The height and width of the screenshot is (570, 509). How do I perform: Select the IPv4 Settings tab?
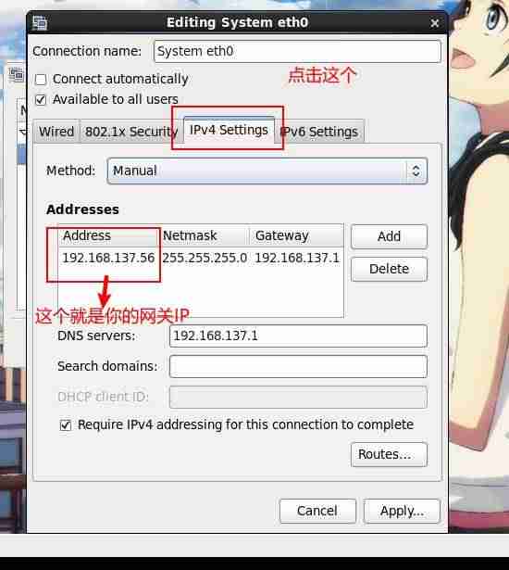pyautogui.click(x=229, y=130)
